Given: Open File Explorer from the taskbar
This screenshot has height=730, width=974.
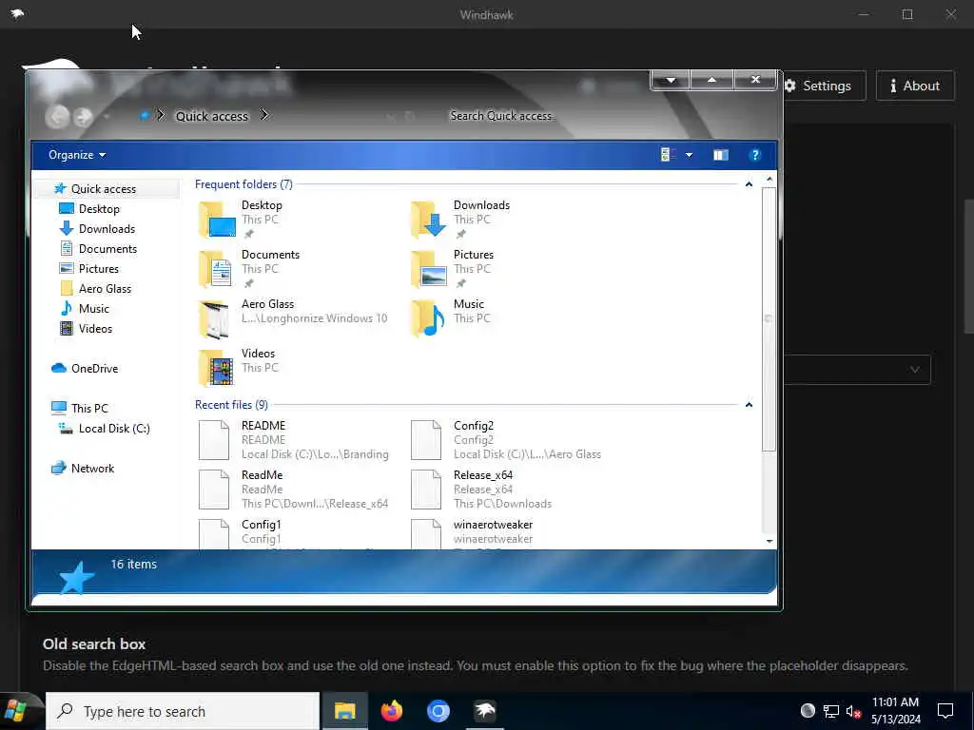Looking at the screenshot, I should (x=344, y=711).
